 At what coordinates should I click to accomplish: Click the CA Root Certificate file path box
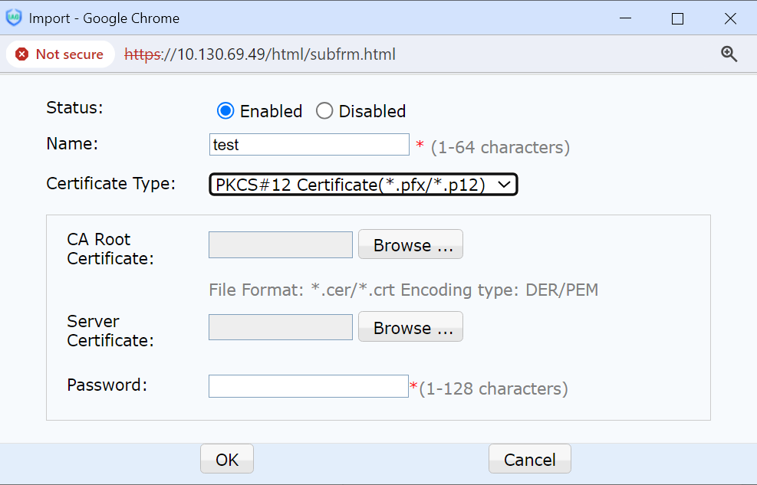click(280, 244)
